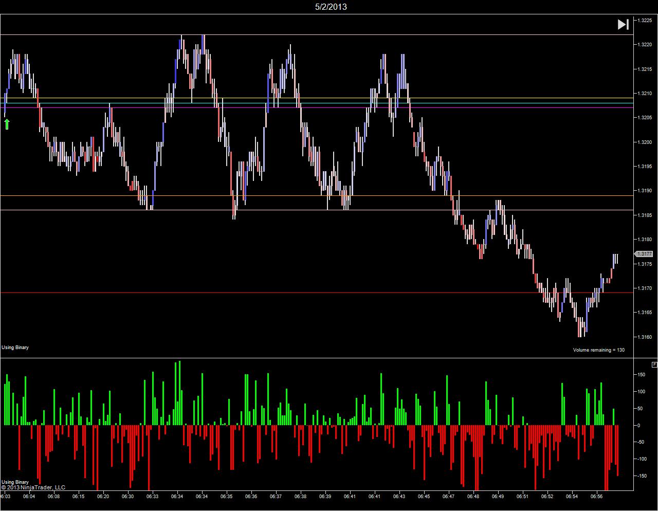This screenshot has height=511, width=658.
Task: Click the small F button on the volume panel
Action: 654,364
